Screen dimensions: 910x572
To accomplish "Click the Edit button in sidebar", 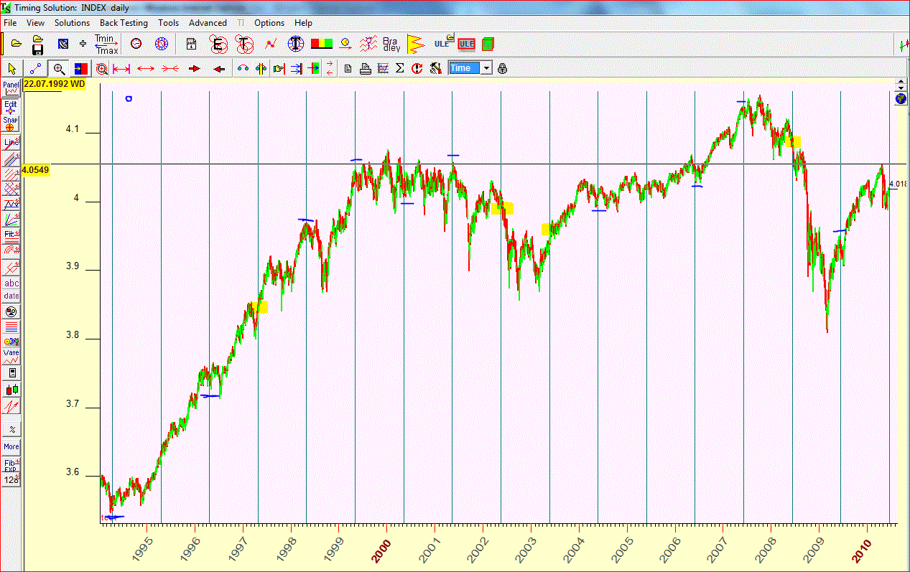I will coord(11,107).
